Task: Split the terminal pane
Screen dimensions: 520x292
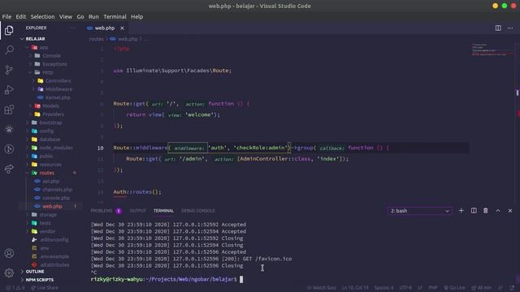Action: tap(474, 211)
